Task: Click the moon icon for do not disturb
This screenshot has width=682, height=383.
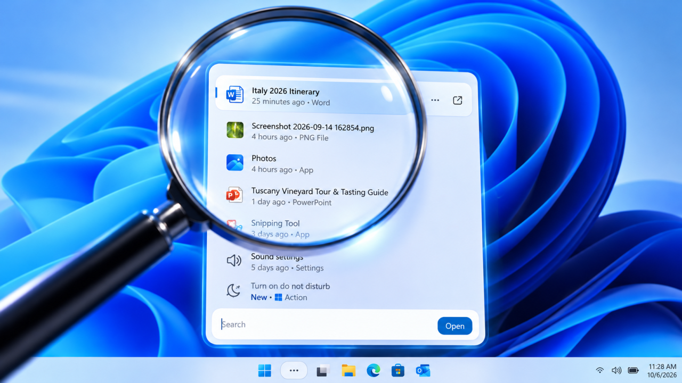Action: 233,290
